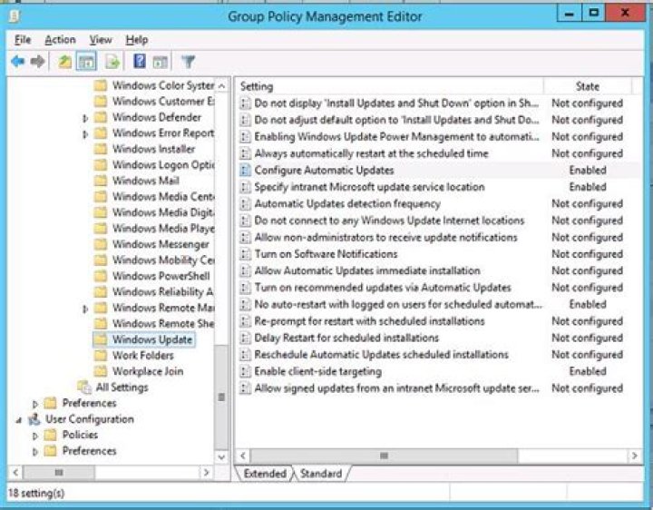Click the Export List toolbar icon
653x510 pixels.
[112, 62]
